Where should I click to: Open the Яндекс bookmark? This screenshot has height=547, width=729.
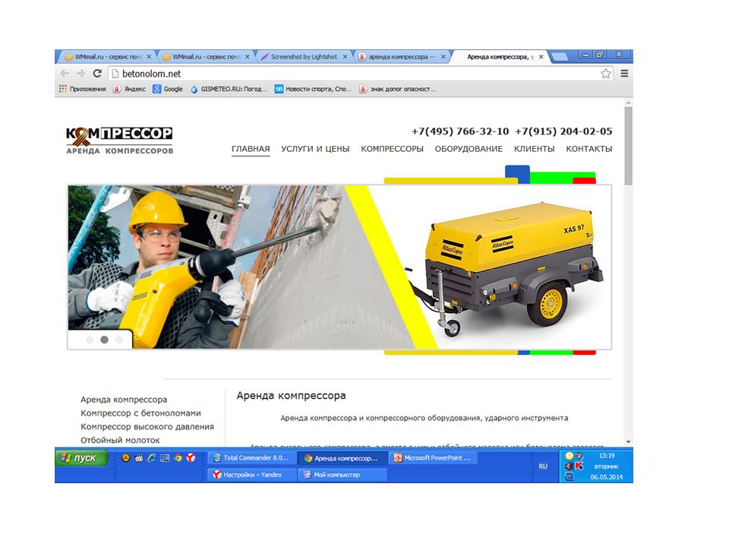(x=129, y=89)
